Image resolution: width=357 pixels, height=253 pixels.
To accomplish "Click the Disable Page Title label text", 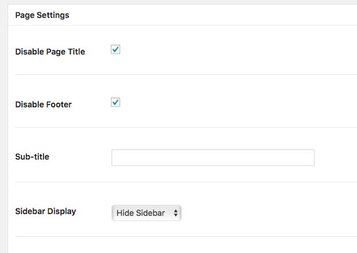I will 50,52.
